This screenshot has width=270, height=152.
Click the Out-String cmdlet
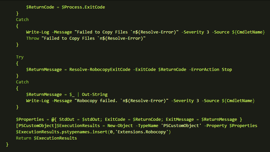tap(95, 95)
